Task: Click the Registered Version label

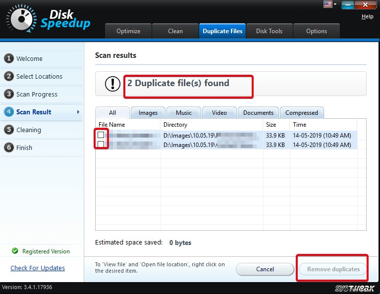Action: click(46, 251)
